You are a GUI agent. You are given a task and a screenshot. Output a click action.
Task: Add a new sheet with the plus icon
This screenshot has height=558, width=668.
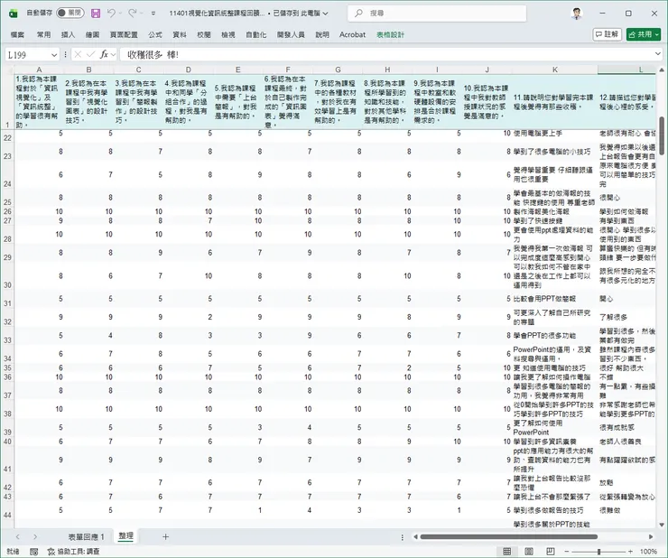[x=165, y=536]
